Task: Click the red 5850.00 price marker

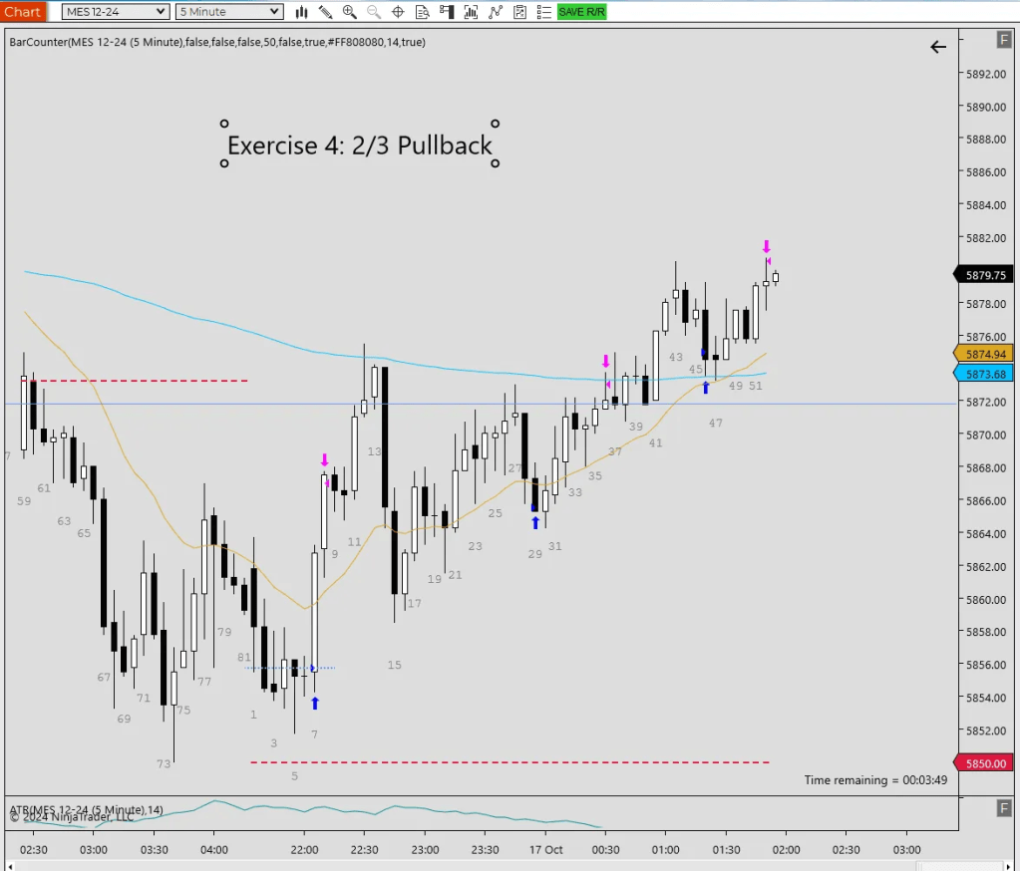Action: pyautogui.click(x=985, y=763)
